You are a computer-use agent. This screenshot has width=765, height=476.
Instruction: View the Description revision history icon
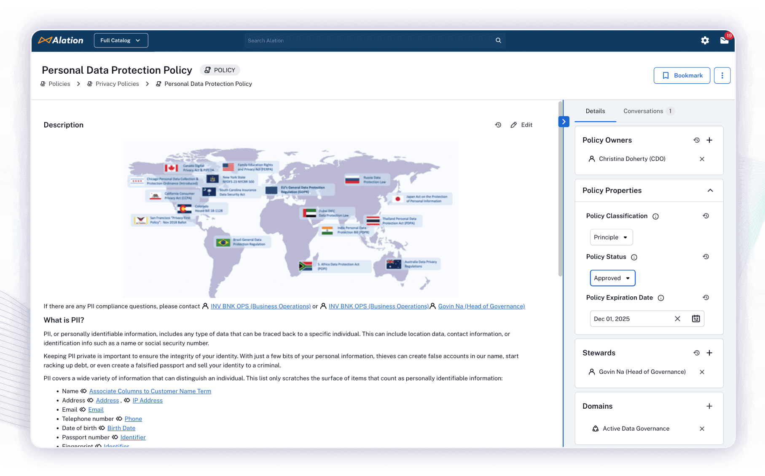498,125
